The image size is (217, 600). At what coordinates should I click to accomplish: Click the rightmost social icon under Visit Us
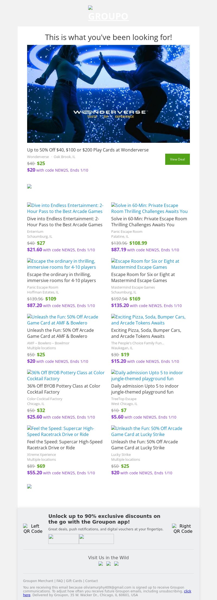tap(116, 564)
